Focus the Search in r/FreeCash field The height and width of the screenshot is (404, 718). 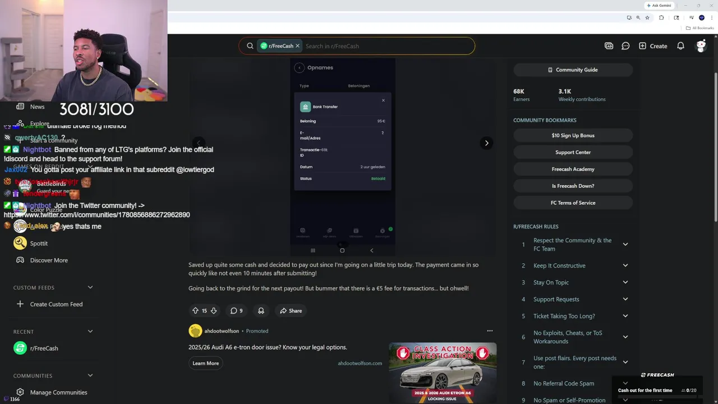[387, 46]
